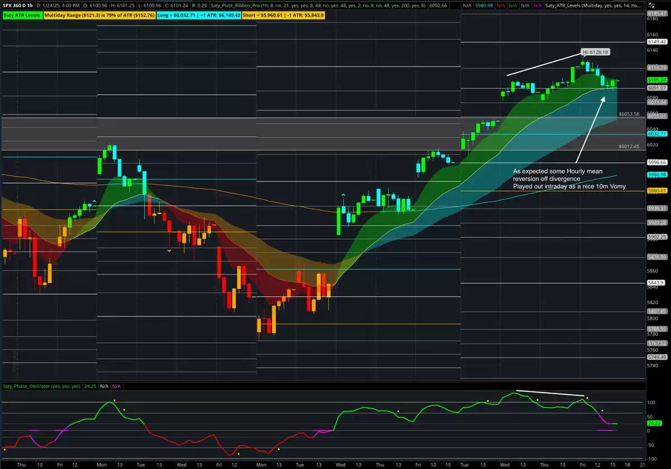Click the open price value O: 6100.96

[95, 6]
